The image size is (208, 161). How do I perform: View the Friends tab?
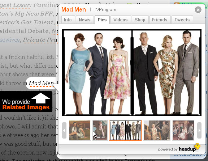click(x=160, y=20)
